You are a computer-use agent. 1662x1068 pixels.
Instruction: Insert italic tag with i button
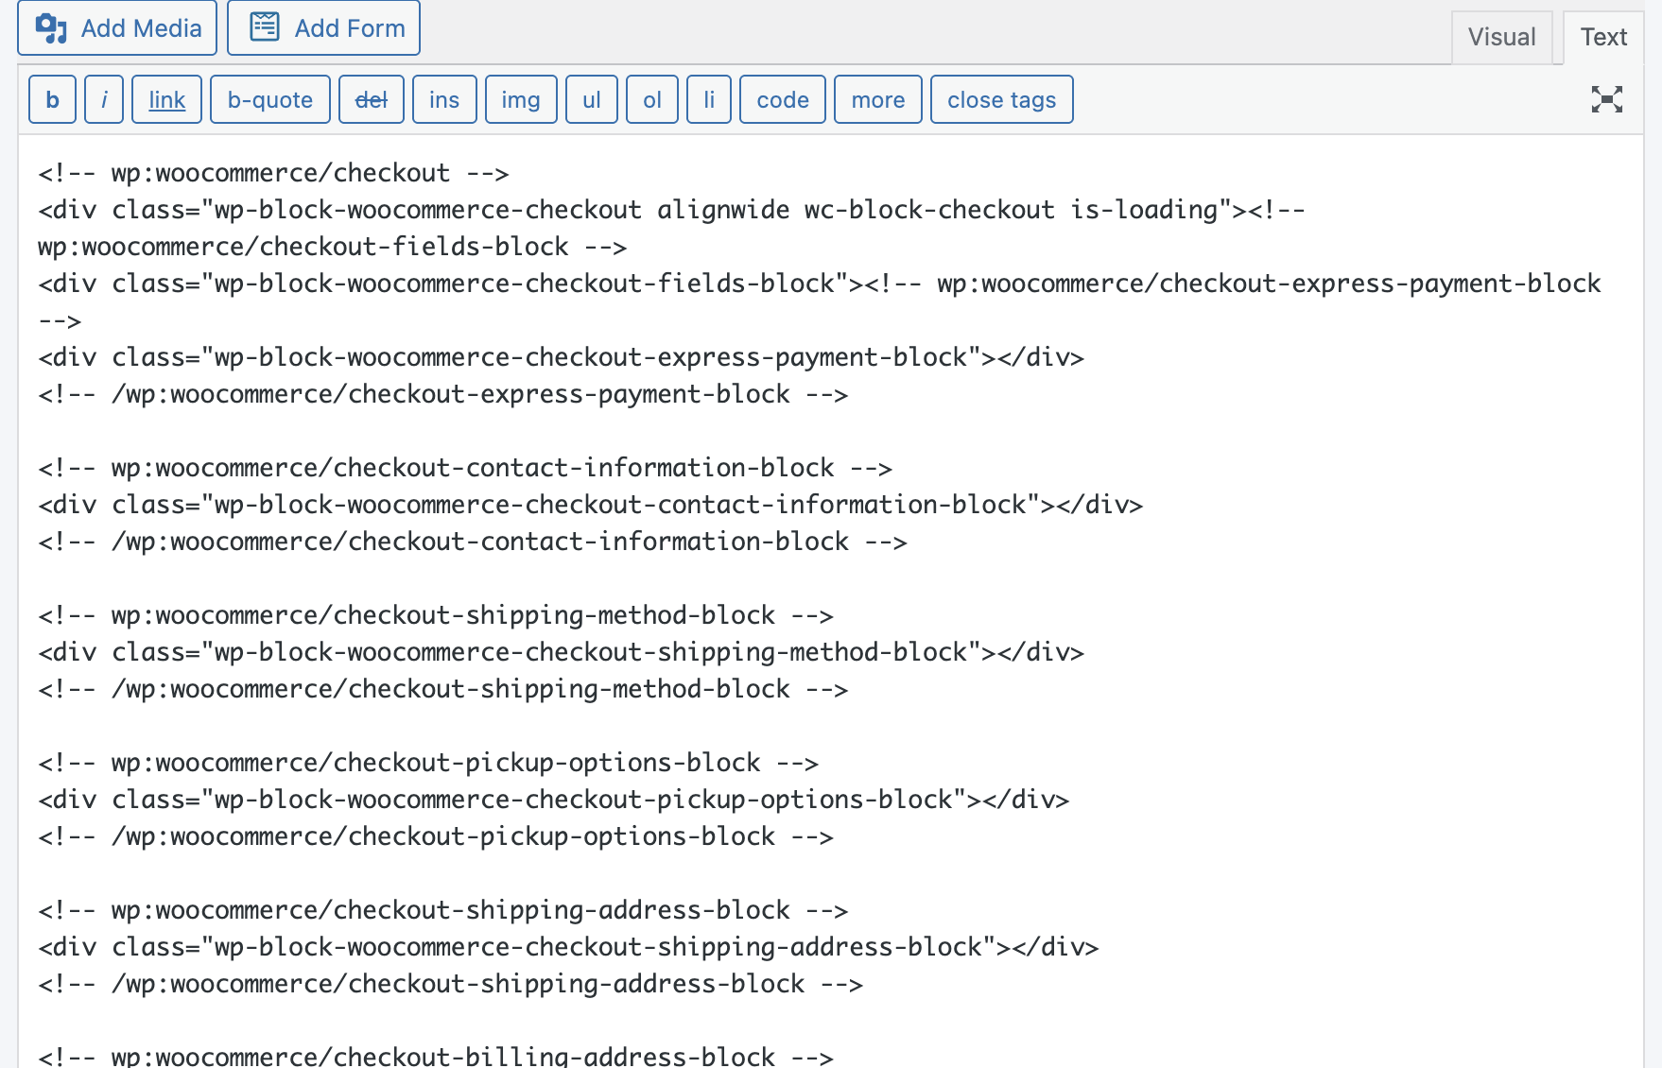coord(104,100)
